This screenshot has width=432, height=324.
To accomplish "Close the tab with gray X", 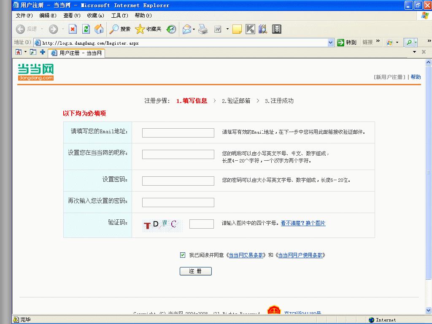I will (424, 52).
